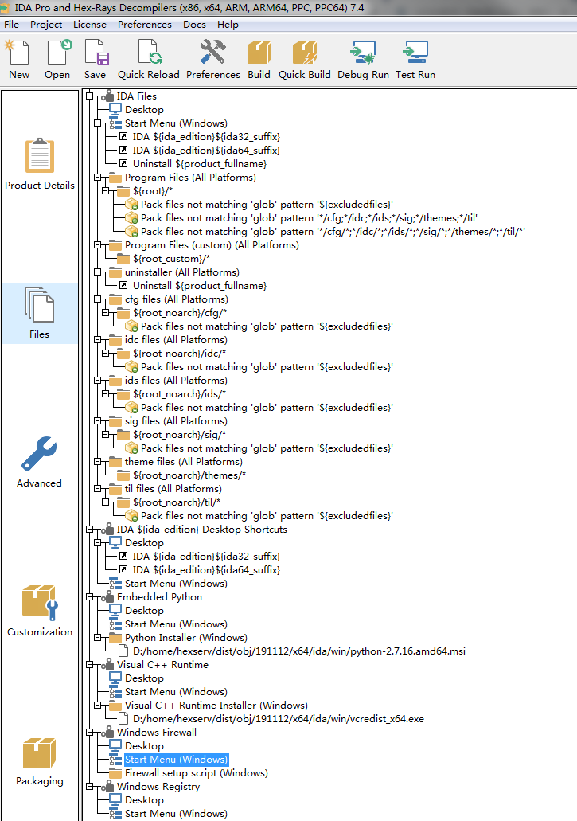Select the idc files (All Platforms) folder

coord(176,340)
